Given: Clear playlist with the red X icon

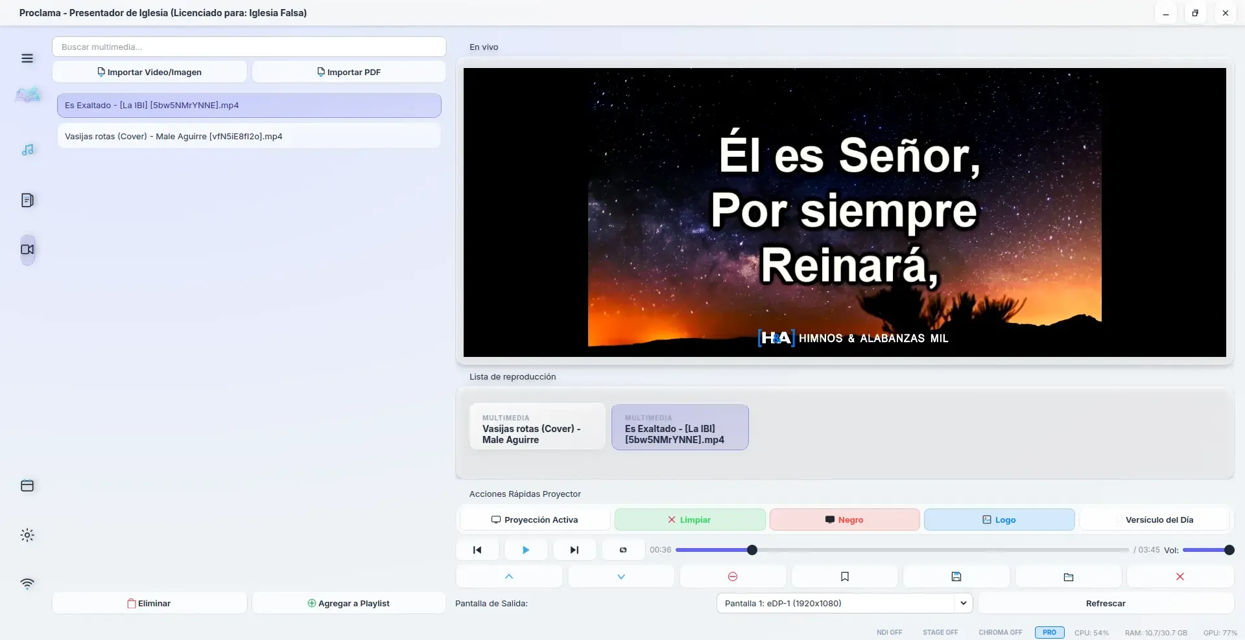Looking at the screenshot, I should point(1180,577).
